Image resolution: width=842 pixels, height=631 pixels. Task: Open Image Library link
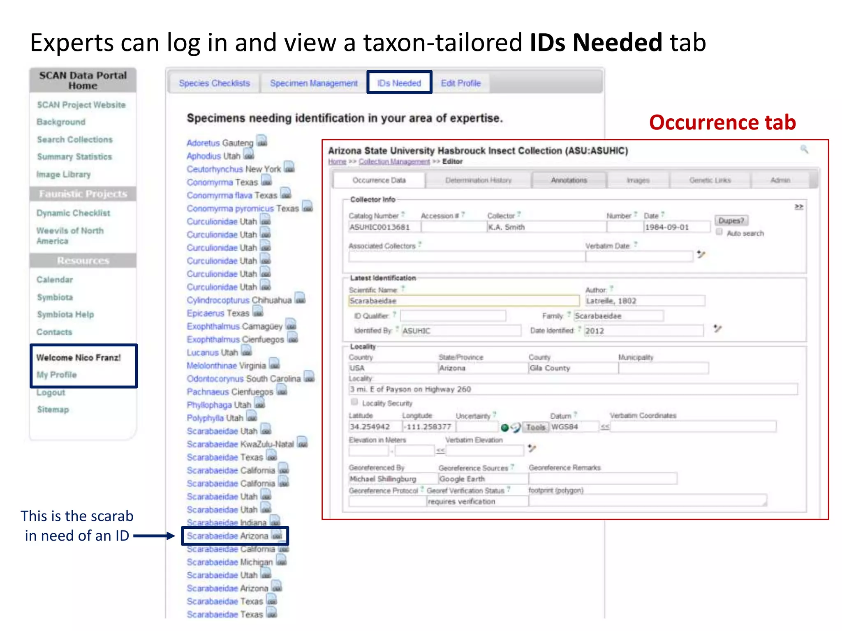[63, 174]
